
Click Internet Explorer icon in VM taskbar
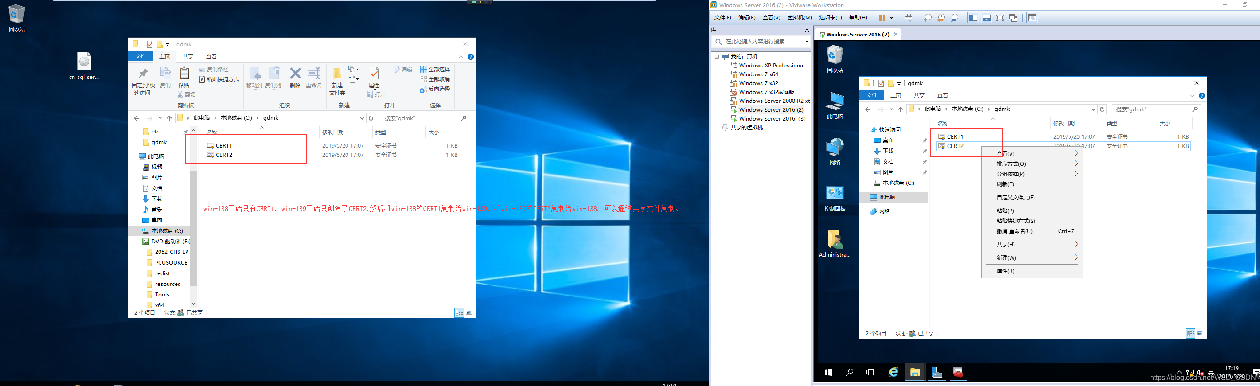(893, 372)
